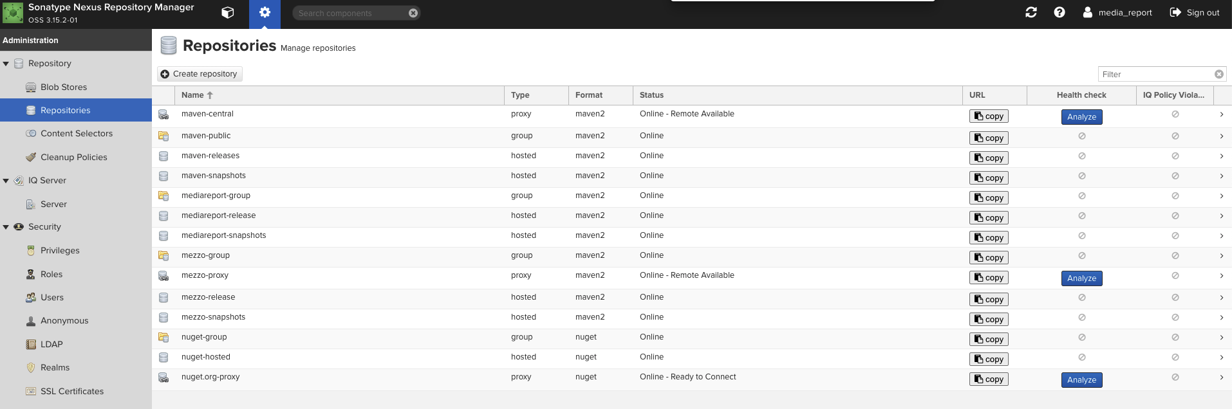Open the Browse cube icon in header

pos(228,13)
